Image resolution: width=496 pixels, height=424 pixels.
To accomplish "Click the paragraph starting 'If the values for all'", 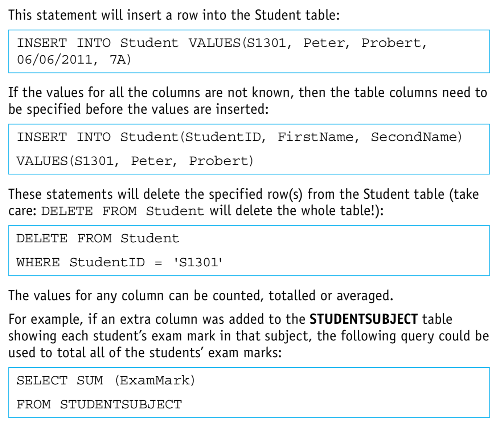I will 247,101.
